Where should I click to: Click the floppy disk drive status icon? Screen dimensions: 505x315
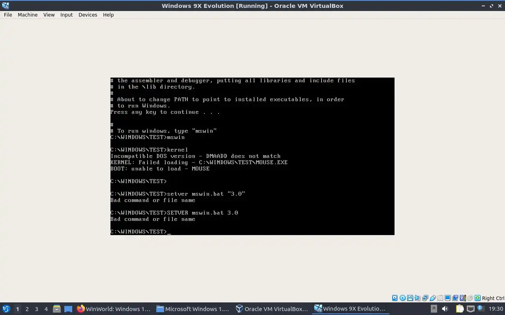point(410,298)
